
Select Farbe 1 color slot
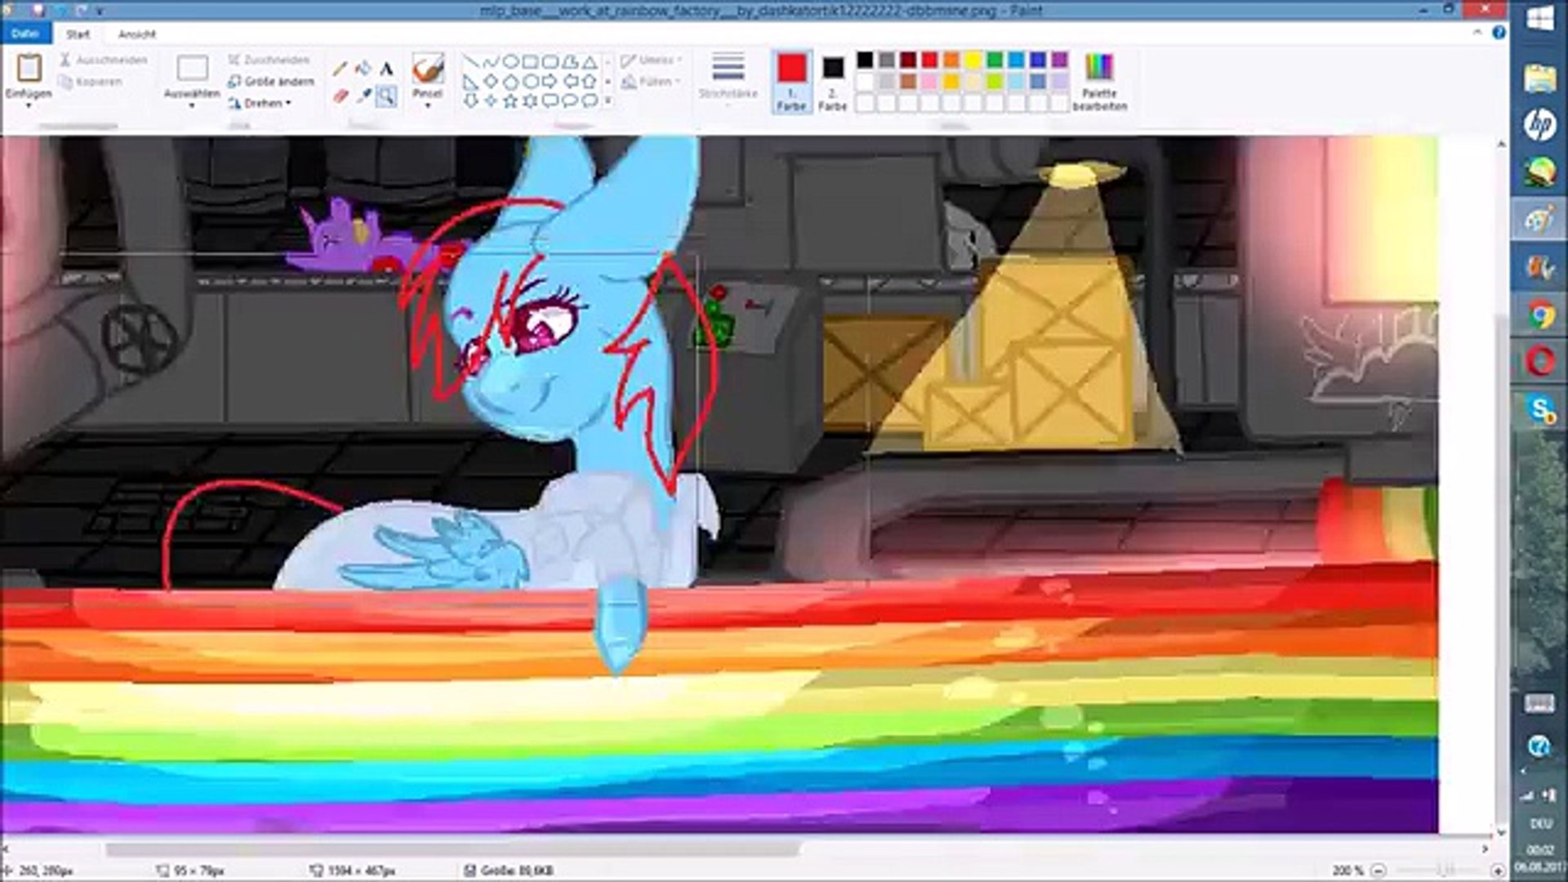(x=791, y=81)
